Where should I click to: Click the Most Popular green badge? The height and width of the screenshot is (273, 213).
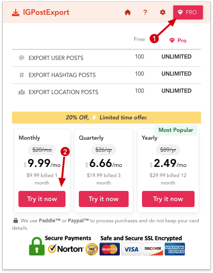tap(176, 130)
